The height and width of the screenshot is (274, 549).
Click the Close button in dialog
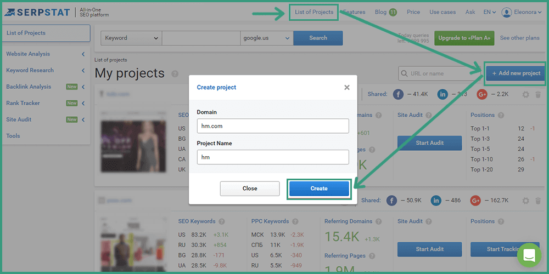click(250, 189)
